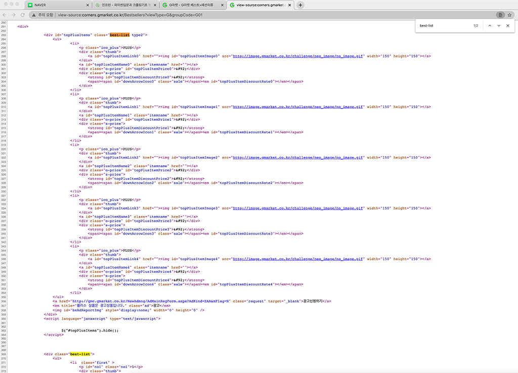
Task: Go forward to next page
Action: (14, 15)
